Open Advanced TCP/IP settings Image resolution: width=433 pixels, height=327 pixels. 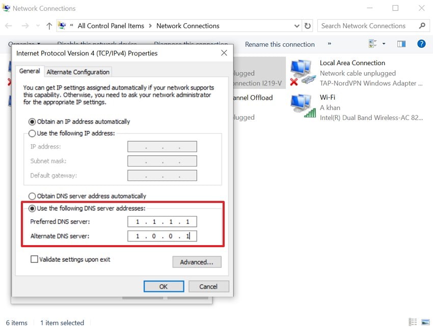197,262
